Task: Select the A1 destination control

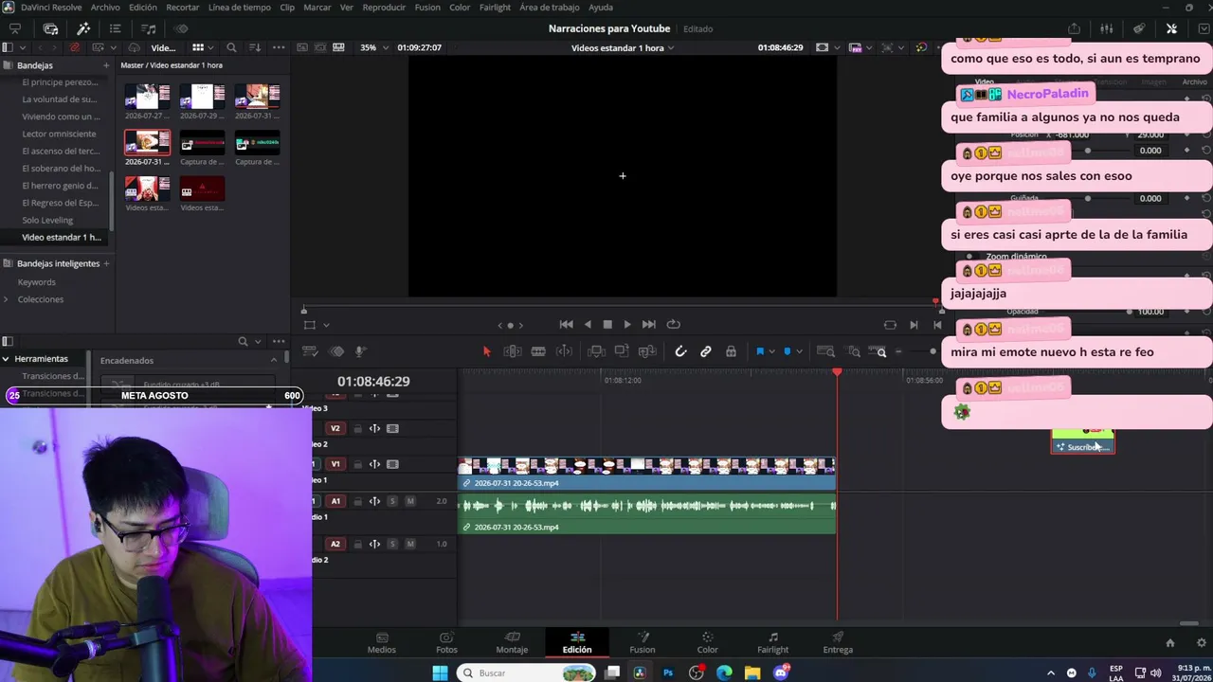Action: point(335,501)
